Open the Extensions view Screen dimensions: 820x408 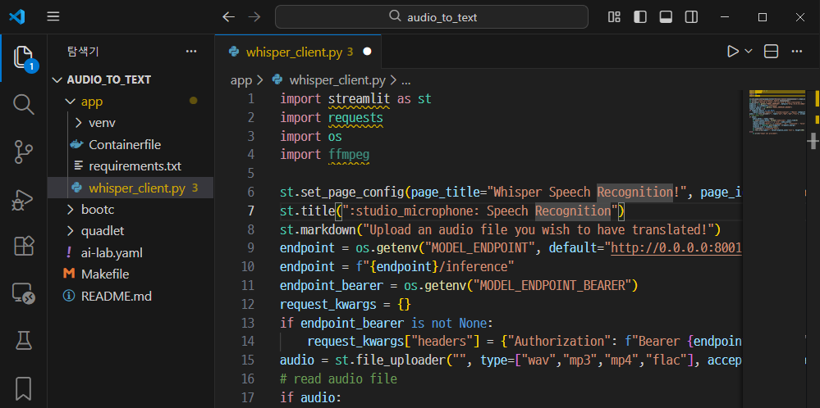[x=24, y=246]
